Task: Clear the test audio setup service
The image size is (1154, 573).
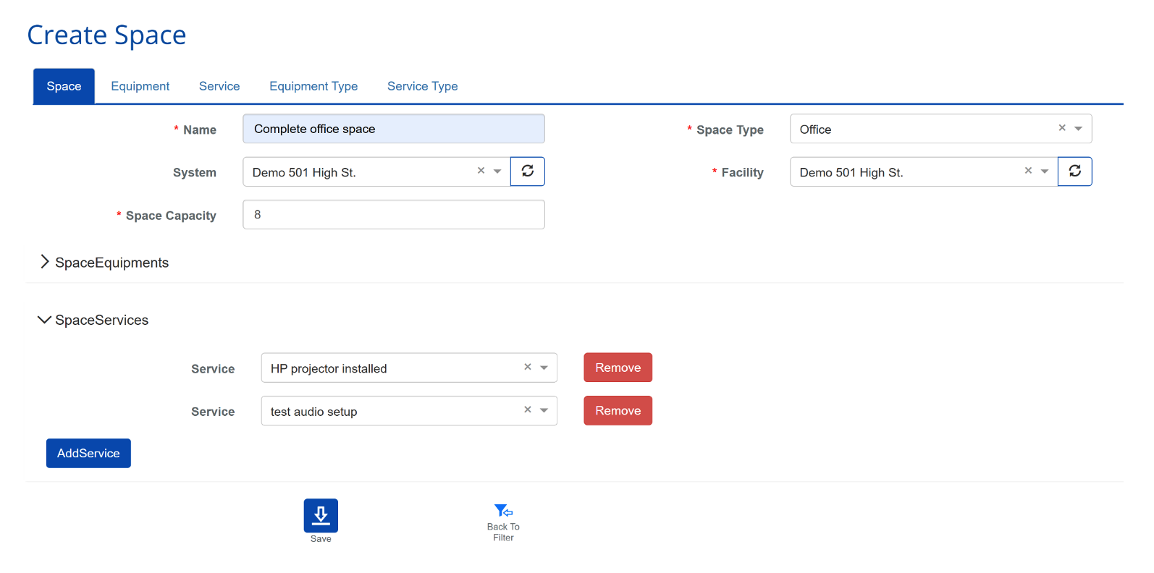Action: tap(528, 409)
